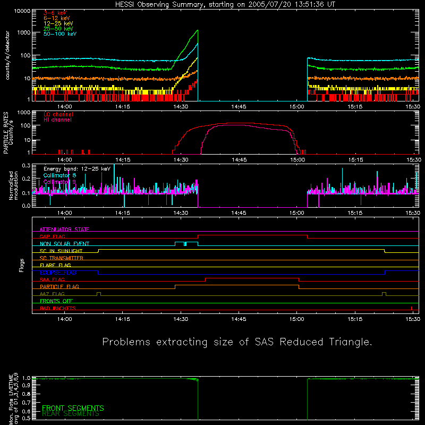Select the 'Collimator 8' legend label
This screenshot has width=425, height=425.
(59, 175)
